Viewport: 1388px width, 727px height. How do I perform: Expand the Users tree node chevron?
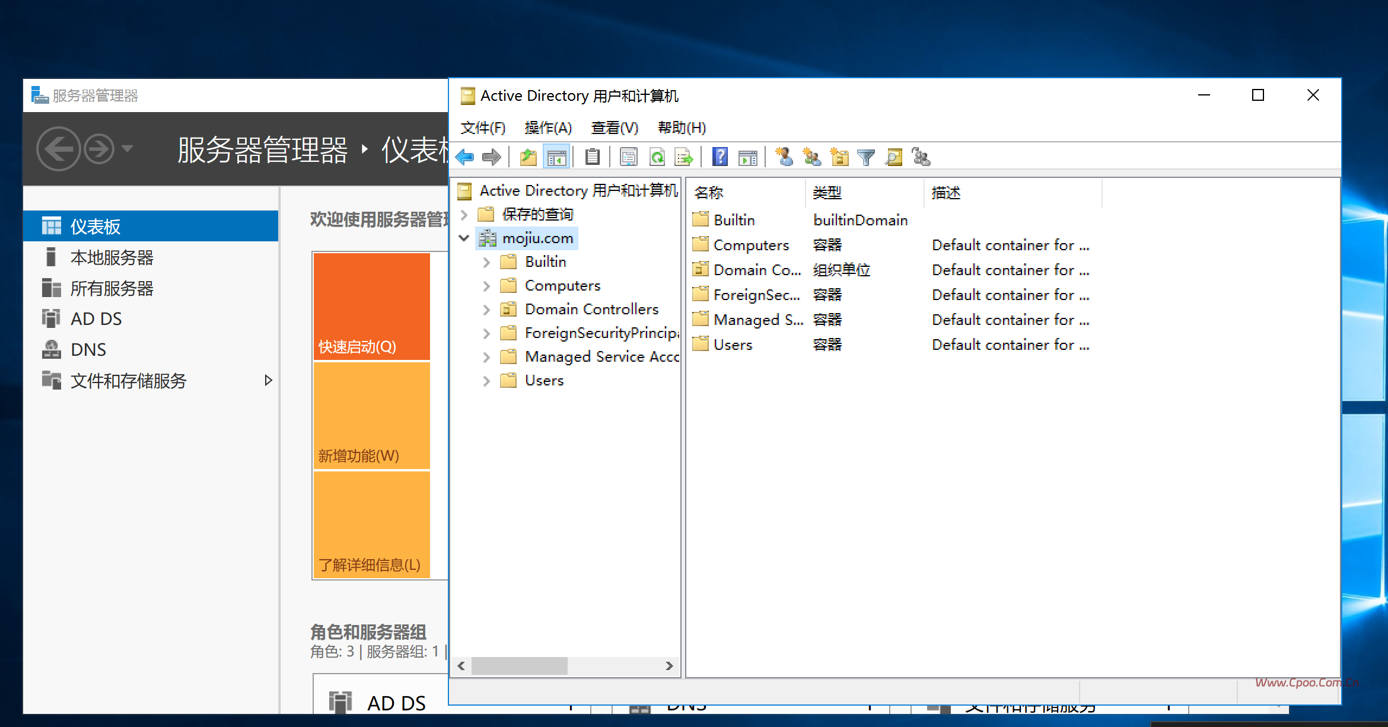(487, 380)
